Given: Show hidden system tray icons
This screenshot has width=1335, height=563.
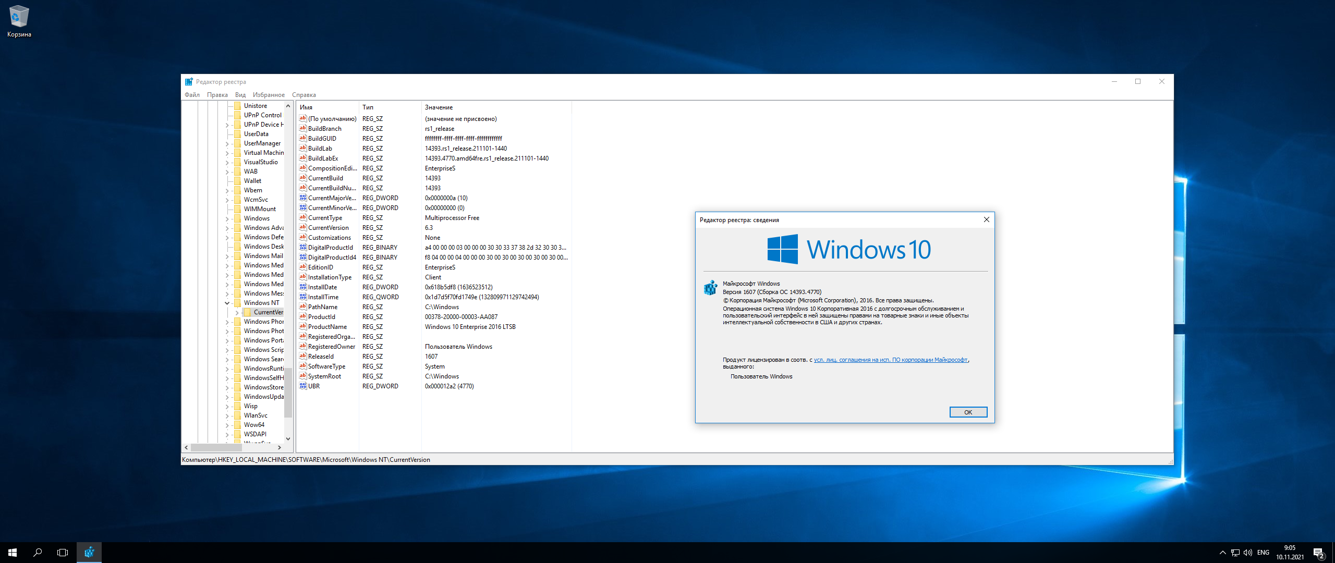Looking at the screenshot, I should (1223, 553).
